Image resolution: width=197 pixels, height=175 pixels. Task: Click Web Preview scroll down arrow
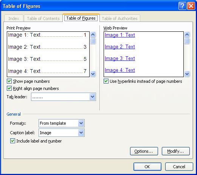187,74
